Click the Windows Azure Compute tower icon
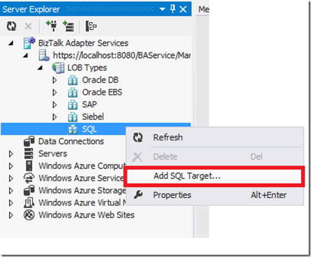This screenshot has width=311, height=257. point(29,166)
